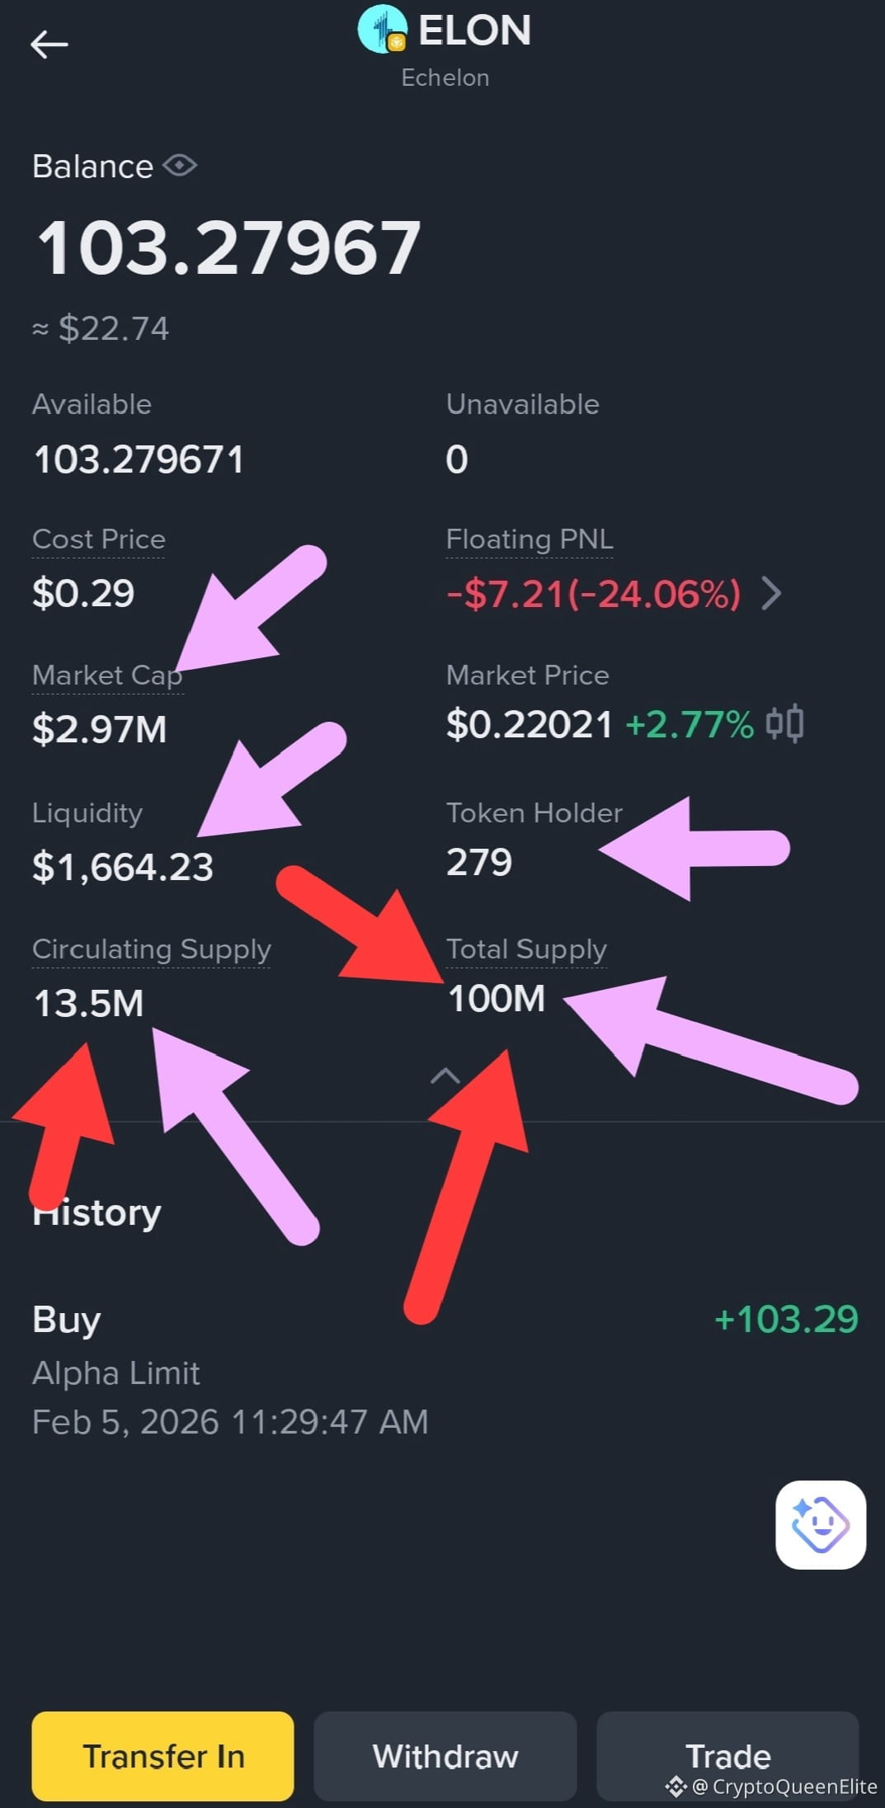This screenshot has width=885, height=1808.
Task: Tap the ELON token logo icon
Action: pyautogui.click(x=383, y=30)
